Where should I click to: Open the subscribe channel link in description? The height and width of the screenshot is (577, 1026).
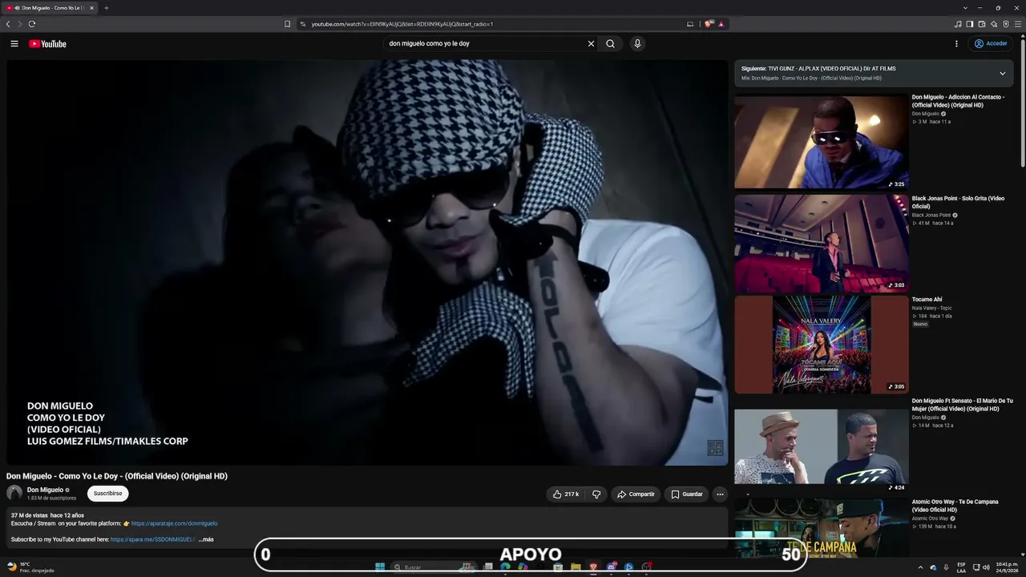[x=153, y=540]
